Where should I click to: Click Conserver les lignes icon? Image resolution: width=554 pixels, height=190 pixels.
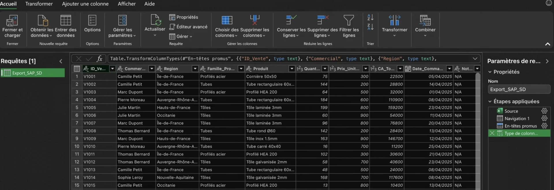291,20
